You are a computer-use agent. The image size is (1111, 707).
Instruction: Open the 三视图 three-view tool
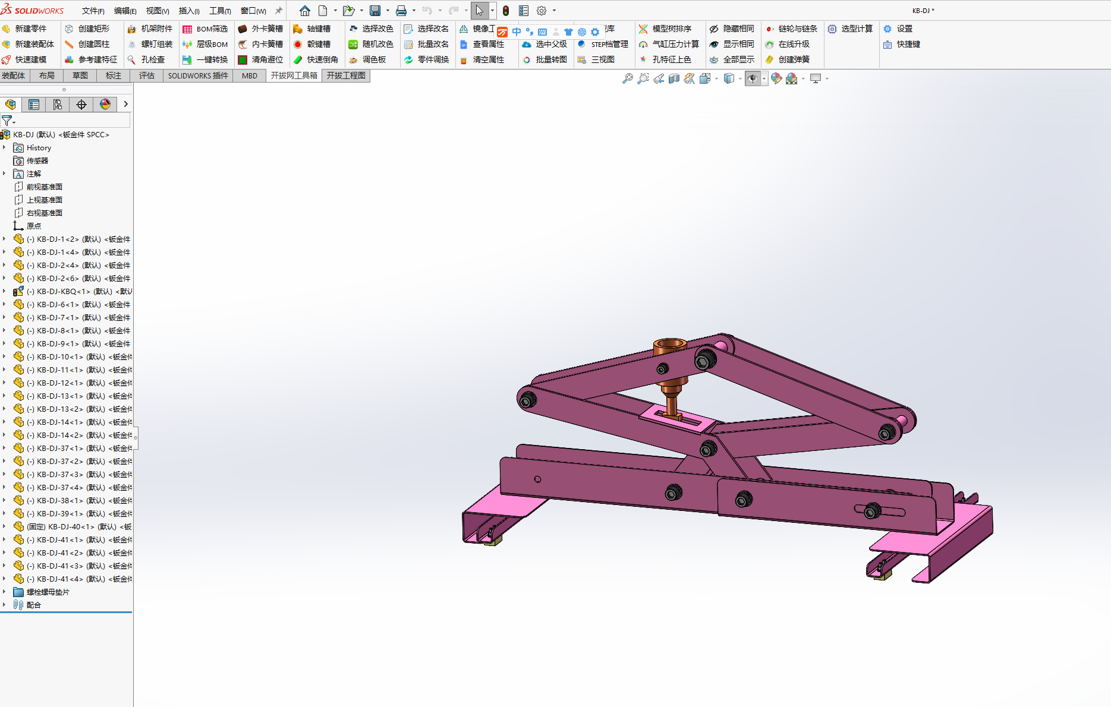596,59
